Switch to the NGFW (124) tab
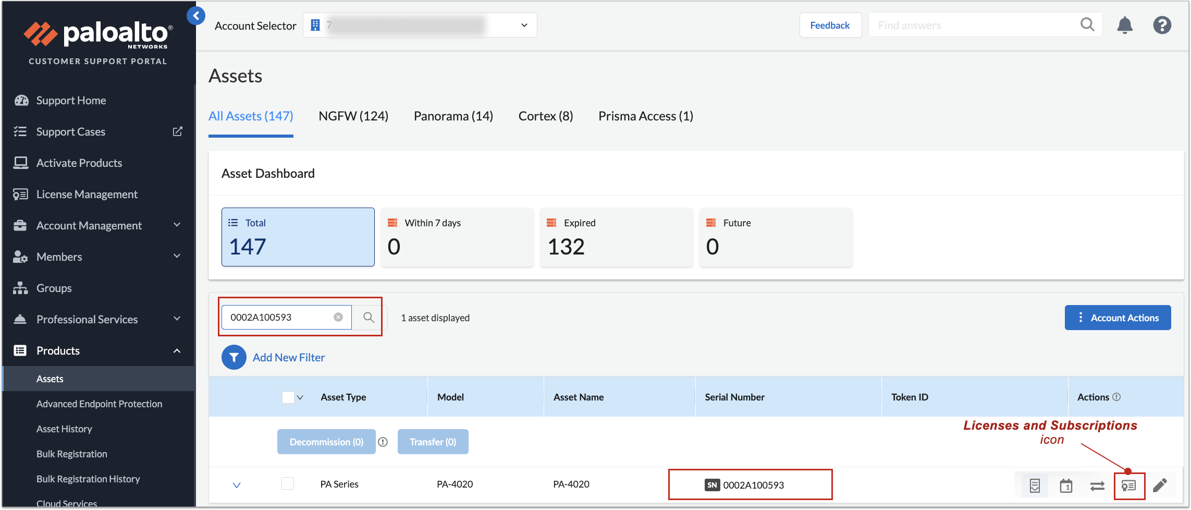This screenshot has height=510, width=1191. click(x=353, y=116)
